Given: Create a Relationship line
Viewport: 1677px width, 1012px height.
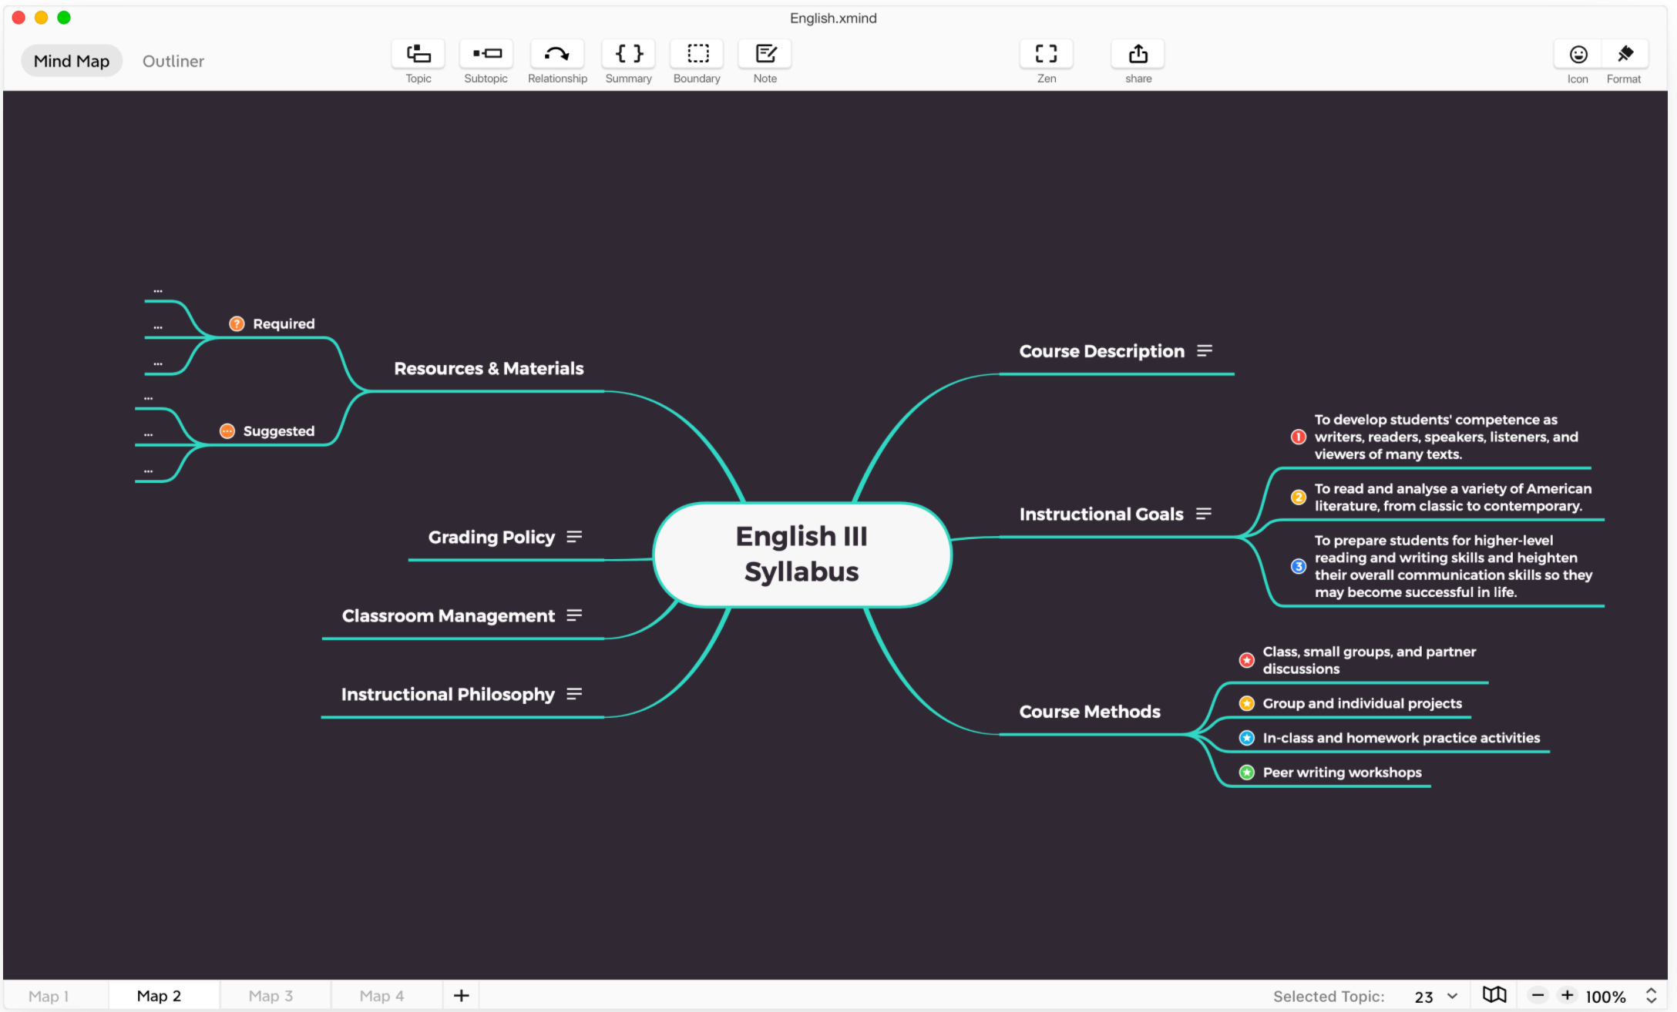Looking at the screenshot, I should 557,54.
